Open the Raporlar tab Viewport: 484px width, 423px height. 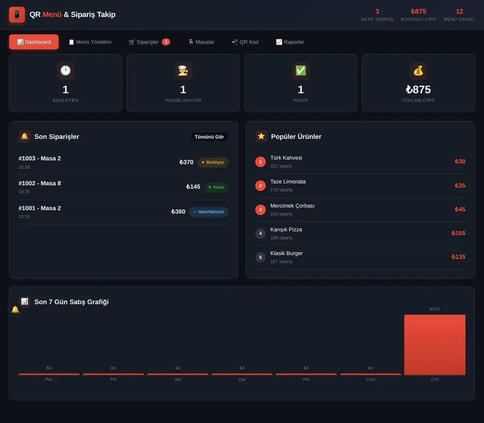(290, 42)
